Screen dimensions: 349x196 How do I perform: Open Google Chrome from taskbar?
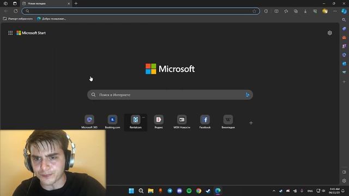point(198,191)
